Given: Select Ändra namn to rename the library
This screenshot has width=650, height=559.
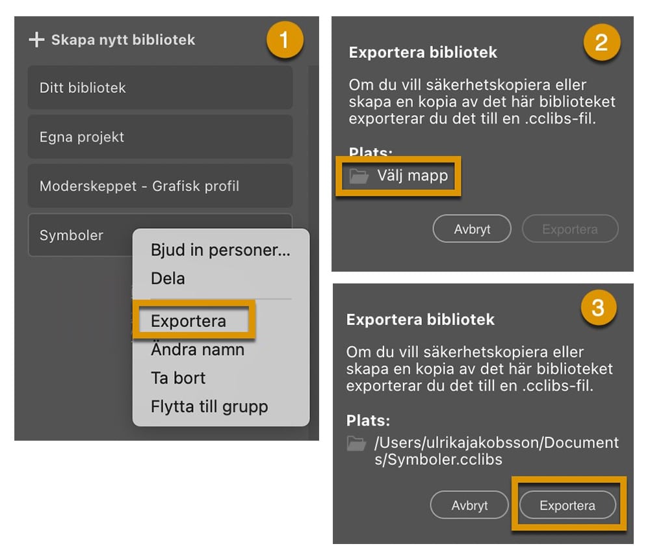Looking at the screenshot, I should pos(198,349).
